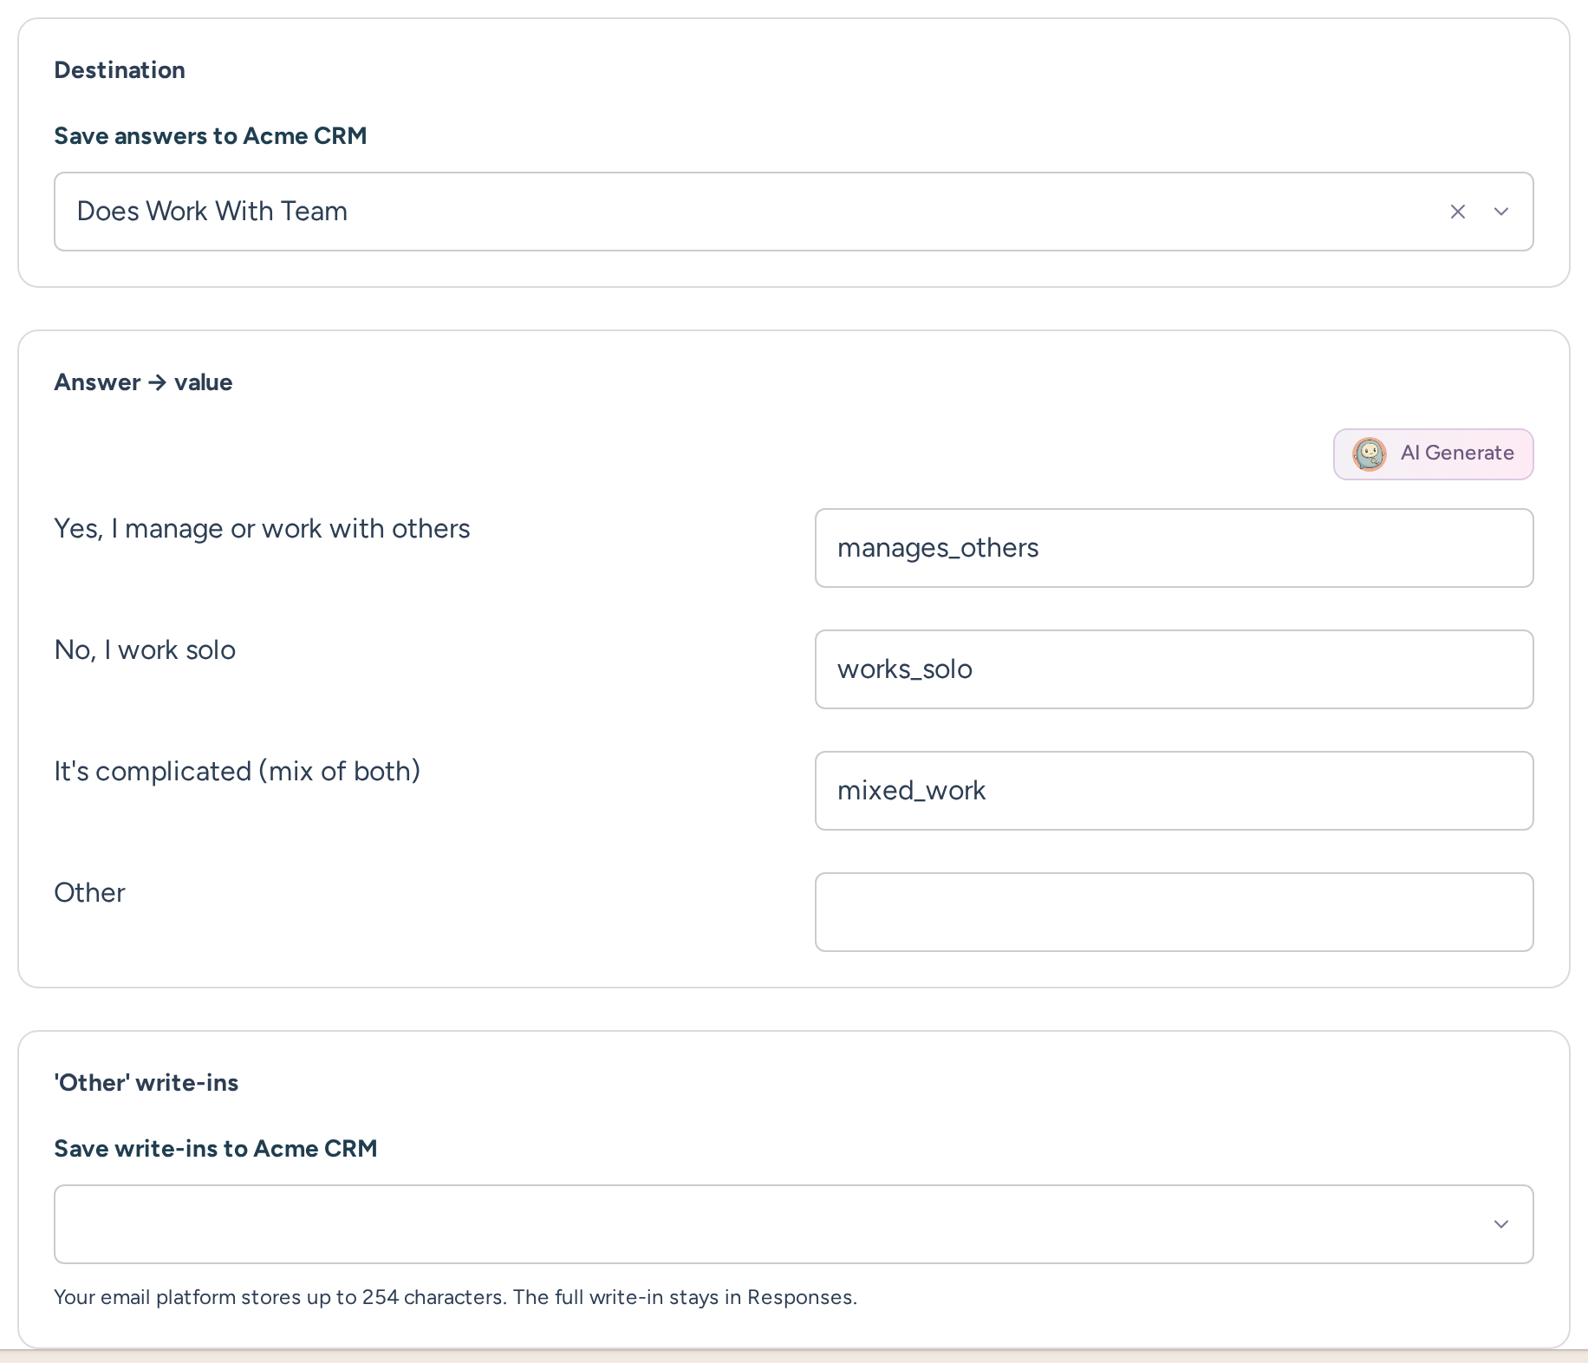Screen dimensions: 1588x1363
Task: Select the 'Yes, I manage or work with others' label
Action: pos(262,529)
